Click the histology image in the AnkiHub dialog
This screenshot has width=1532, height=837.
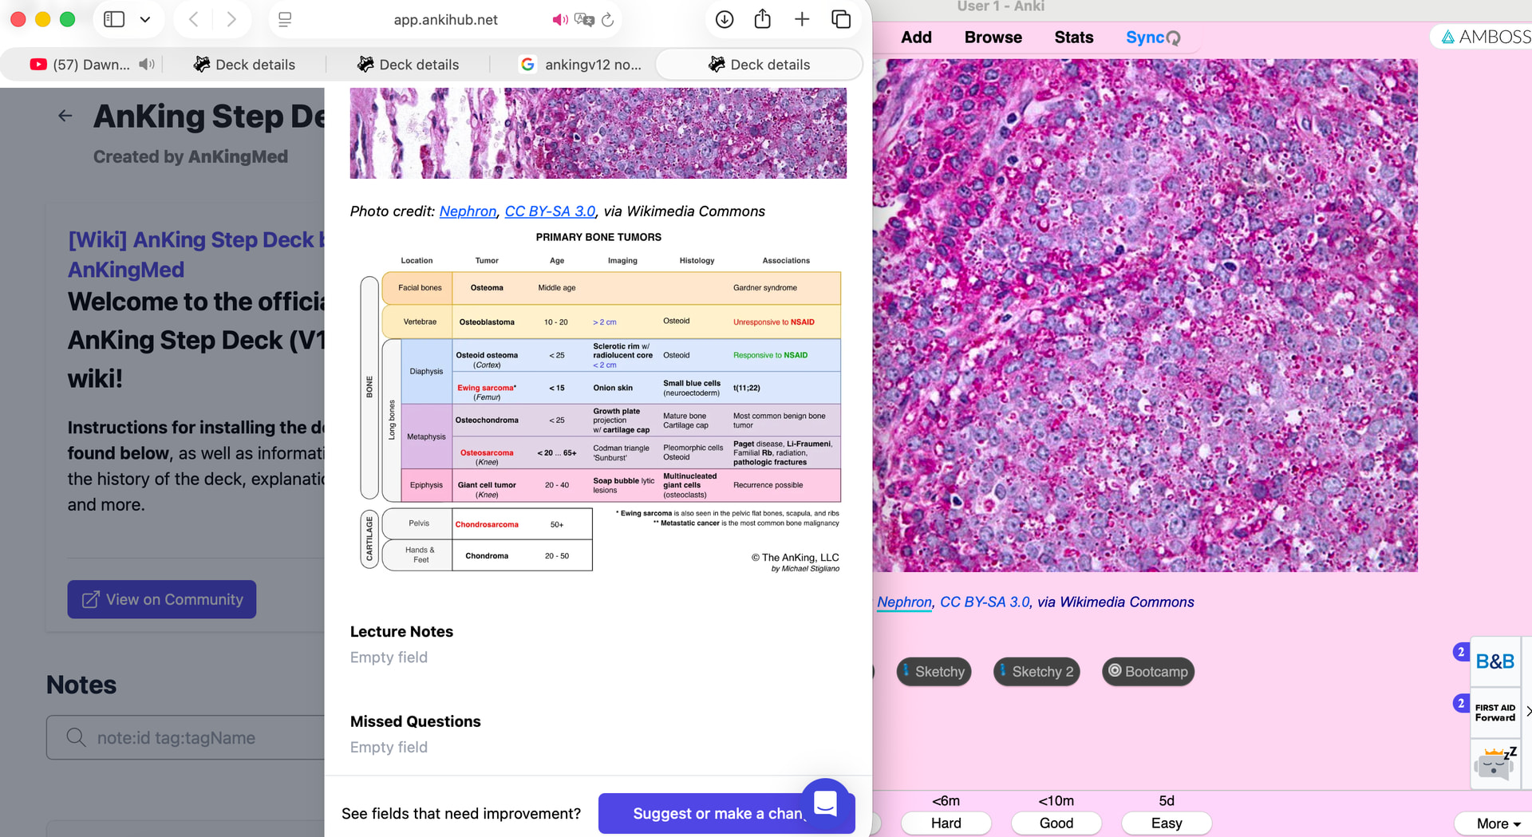[x=598, y=133]
